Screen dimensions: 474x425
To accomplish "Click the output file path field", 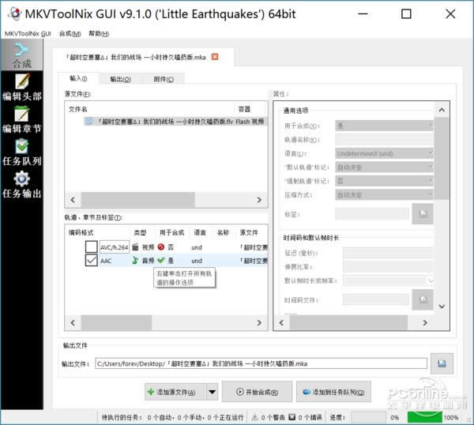I will click(x=261, y=363).
